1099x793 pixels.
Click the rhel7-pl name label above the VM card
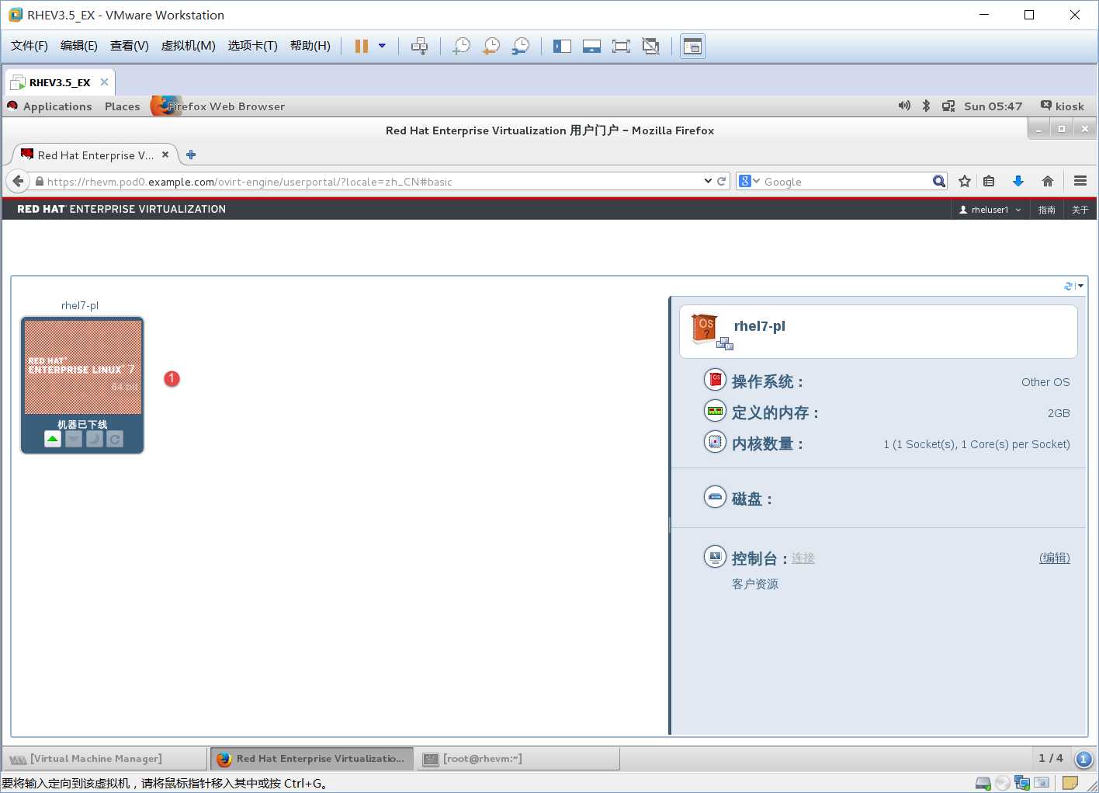point(80,305)
